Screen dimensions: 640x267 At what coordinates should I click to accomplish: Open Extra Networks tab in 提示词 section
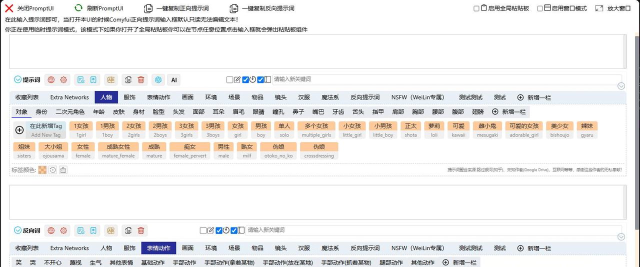[69, 97]
